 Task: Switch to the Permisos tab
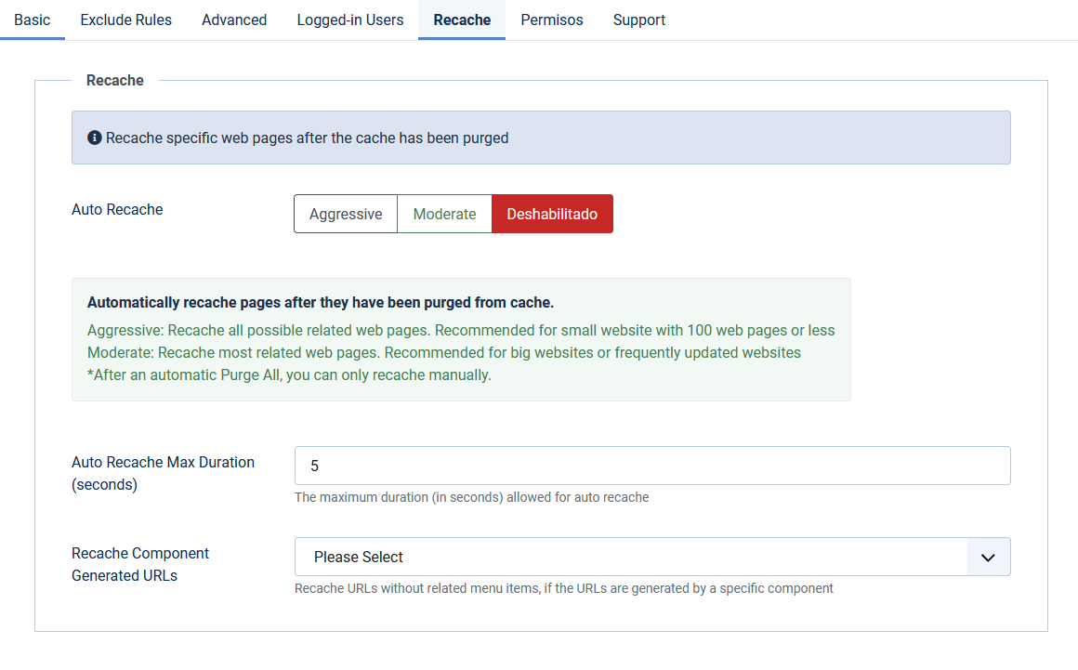click(552, 20)
